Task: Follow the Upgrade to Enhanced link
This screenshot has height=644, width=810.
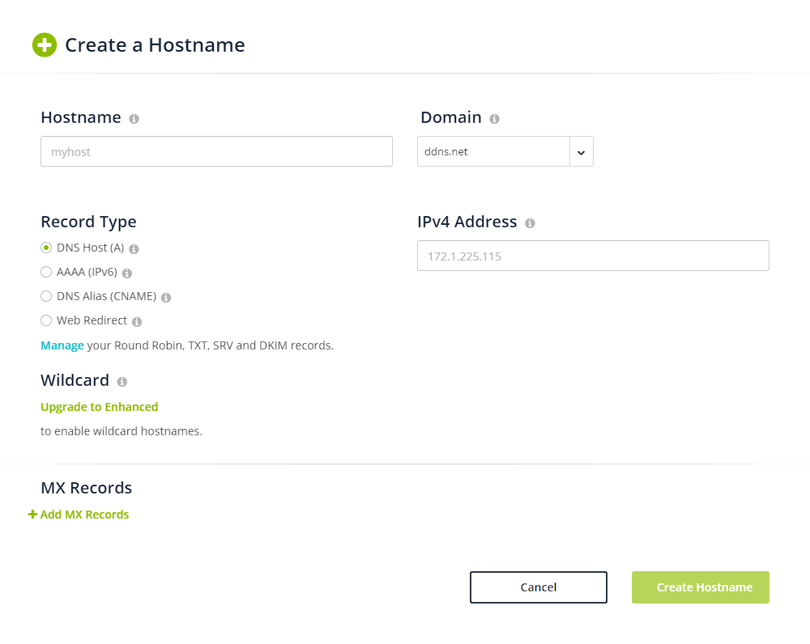Action: coord(99,407)
